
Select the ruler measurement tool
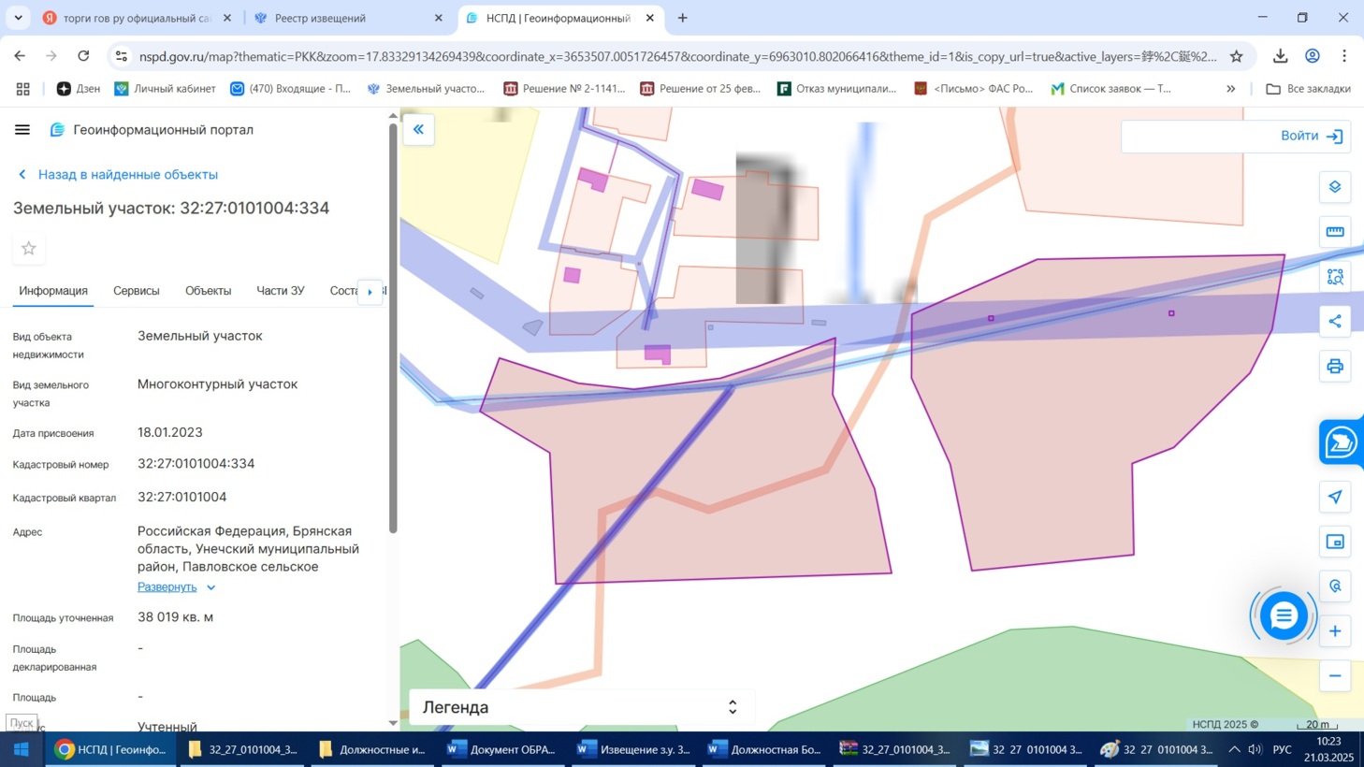point(1335,232)
